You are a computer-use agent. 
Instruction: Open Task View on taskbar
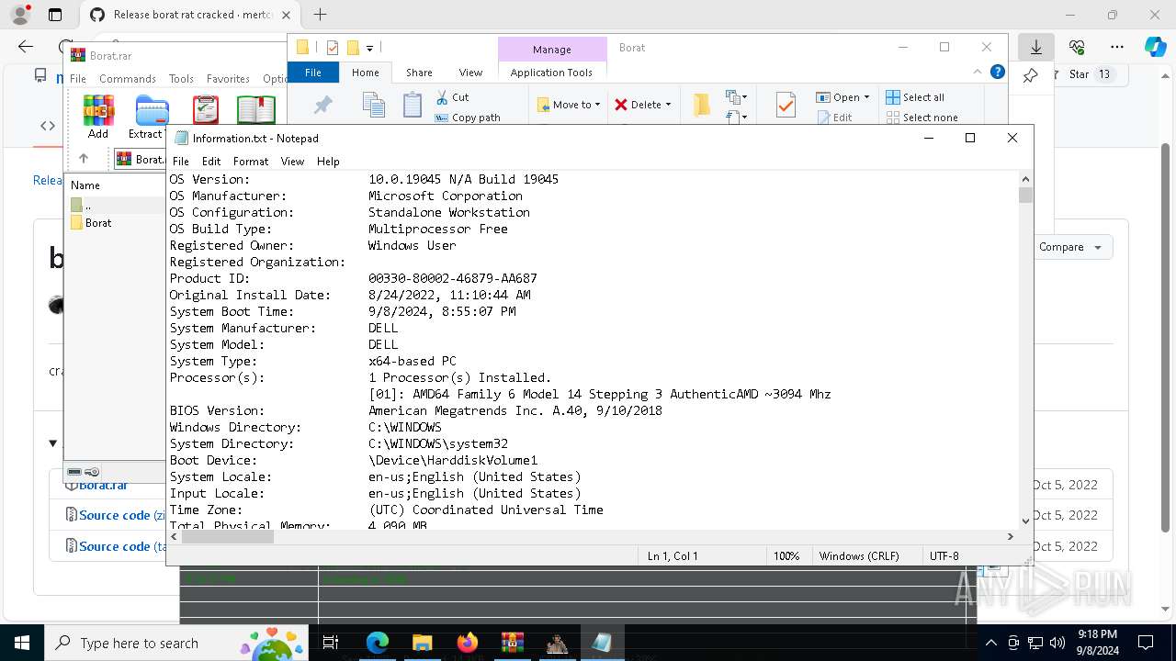[331, 643]
